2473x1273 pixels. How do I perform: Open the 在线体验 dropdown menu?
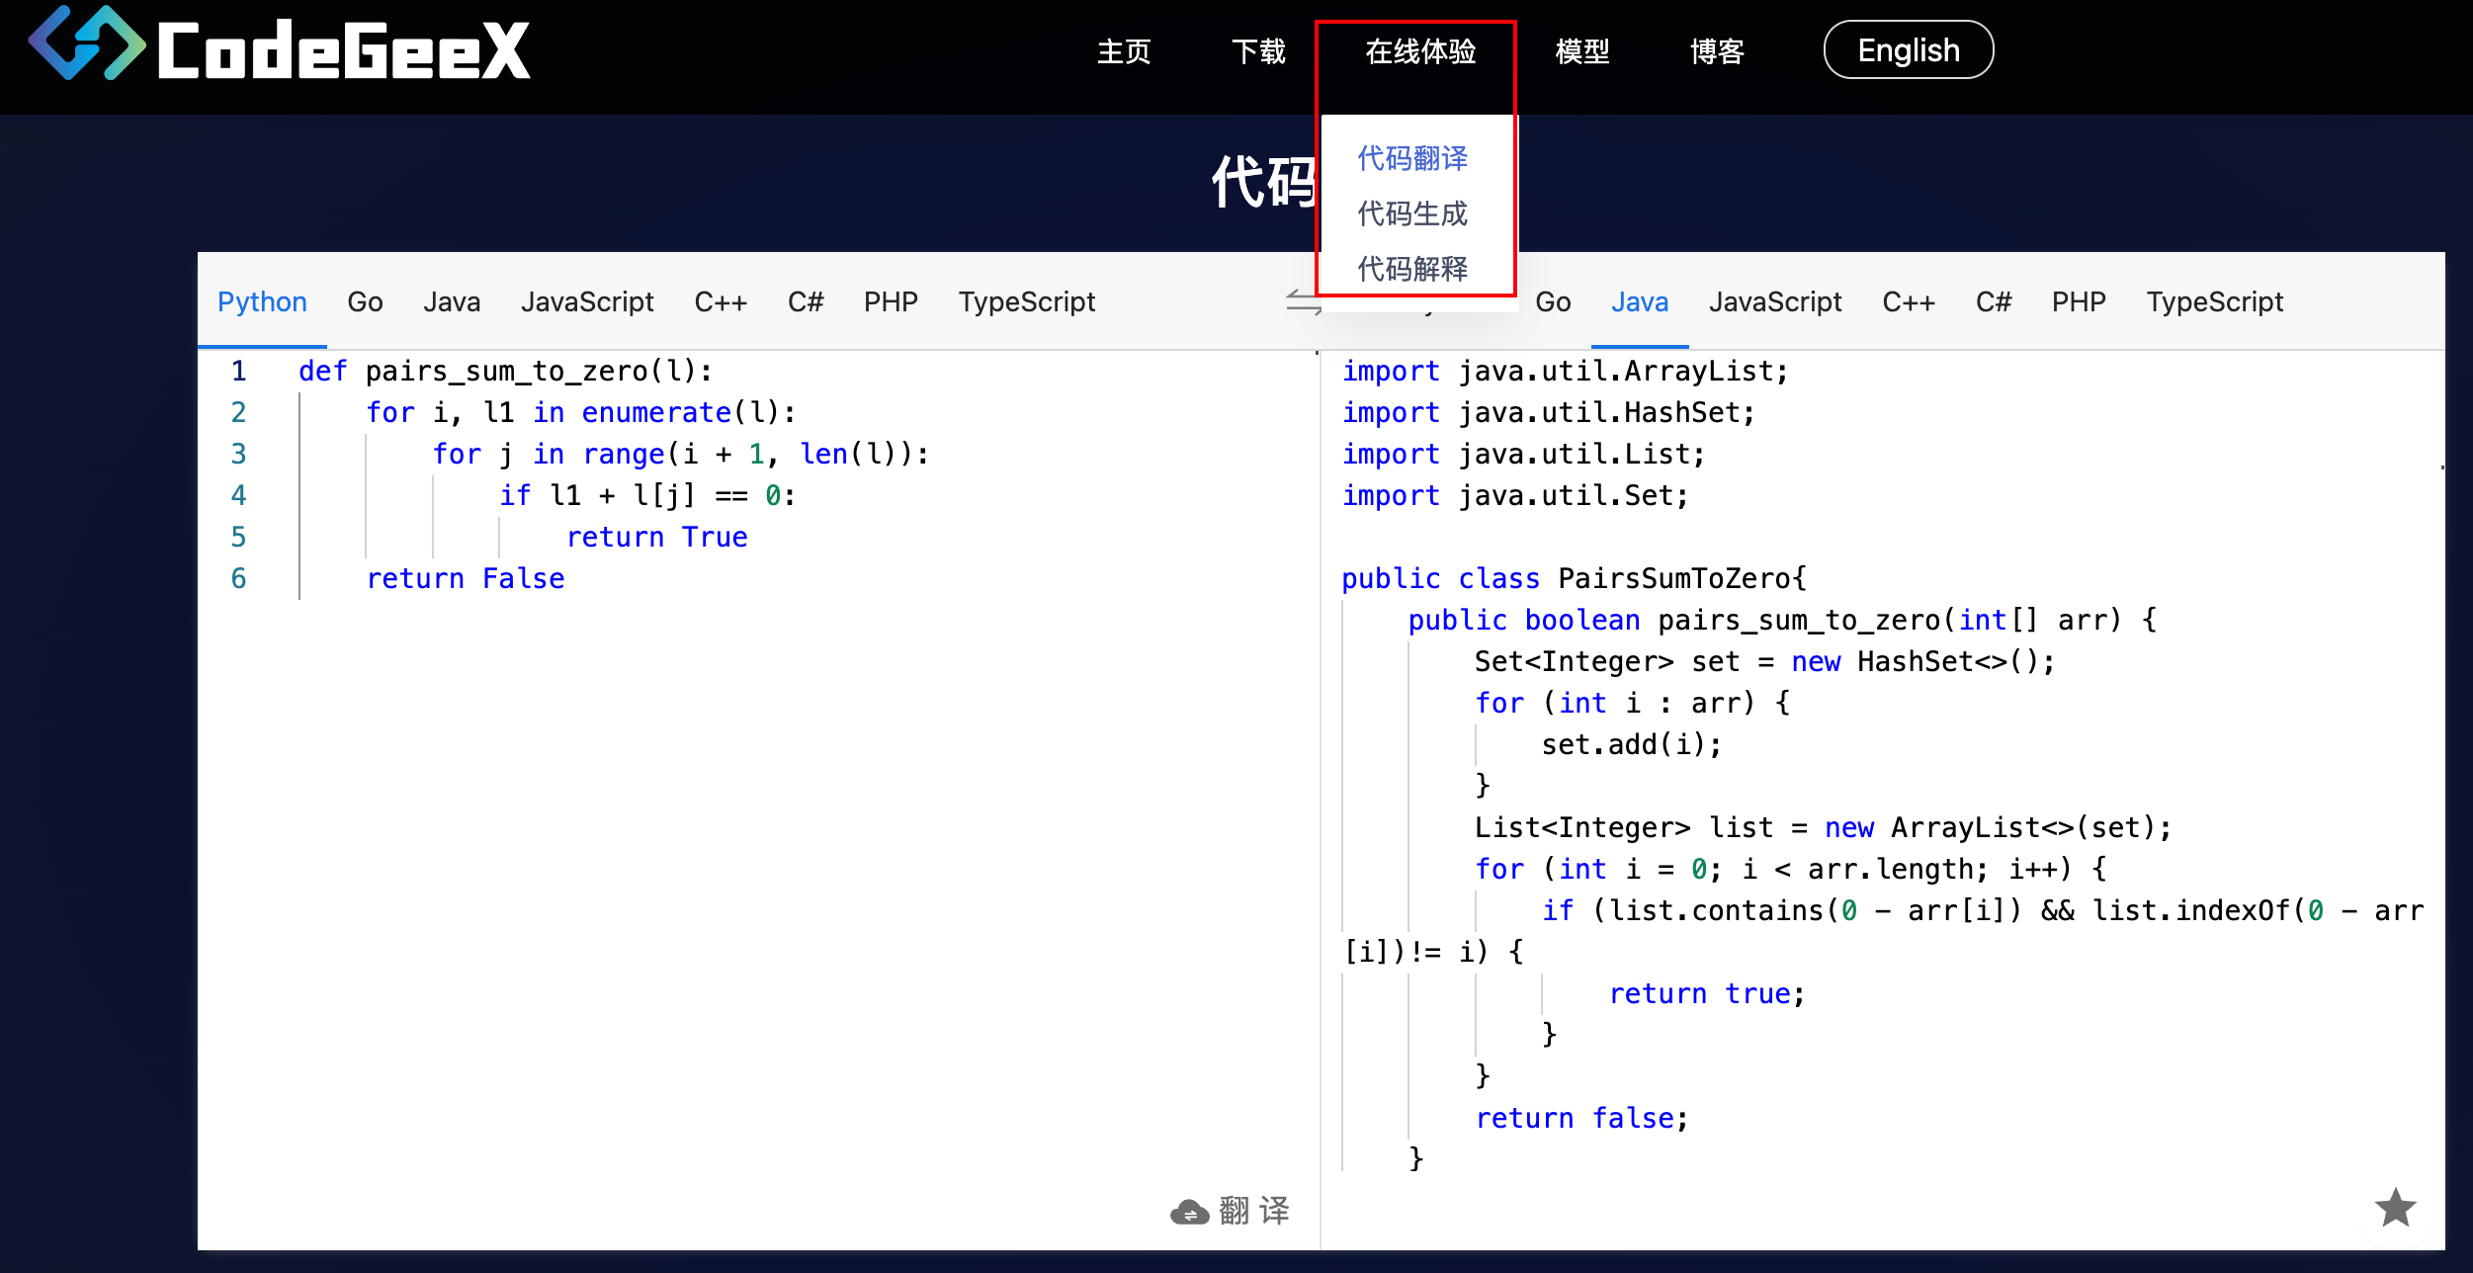[1419, 53]
